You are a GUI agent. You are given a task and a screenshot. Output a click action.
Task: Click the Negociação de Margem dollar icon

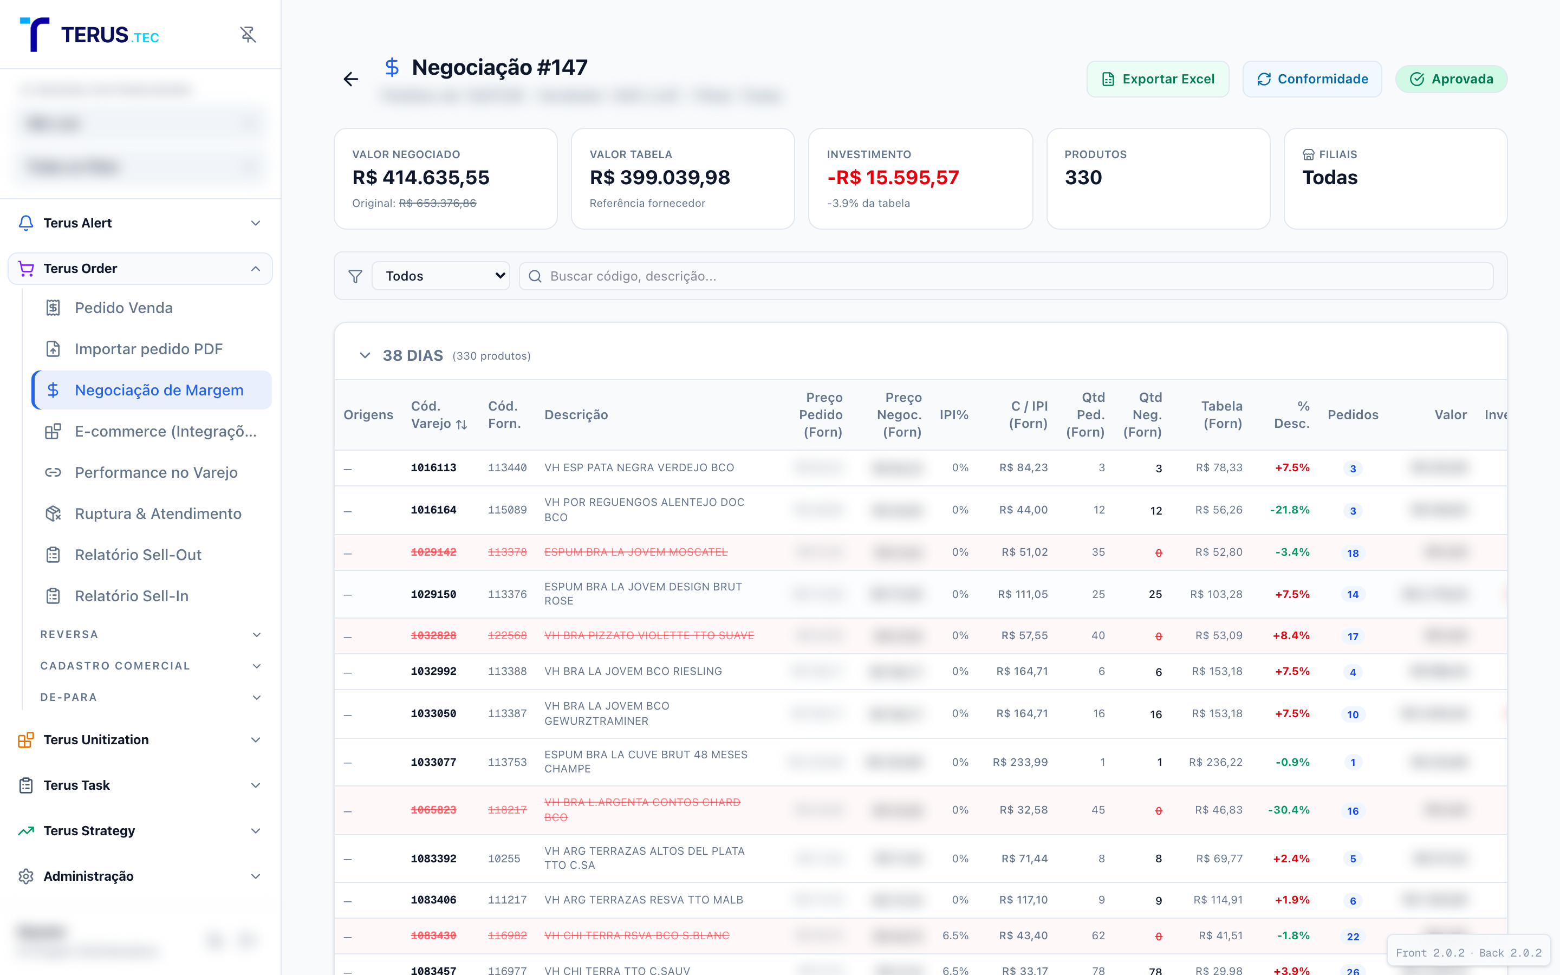(53, 390)
